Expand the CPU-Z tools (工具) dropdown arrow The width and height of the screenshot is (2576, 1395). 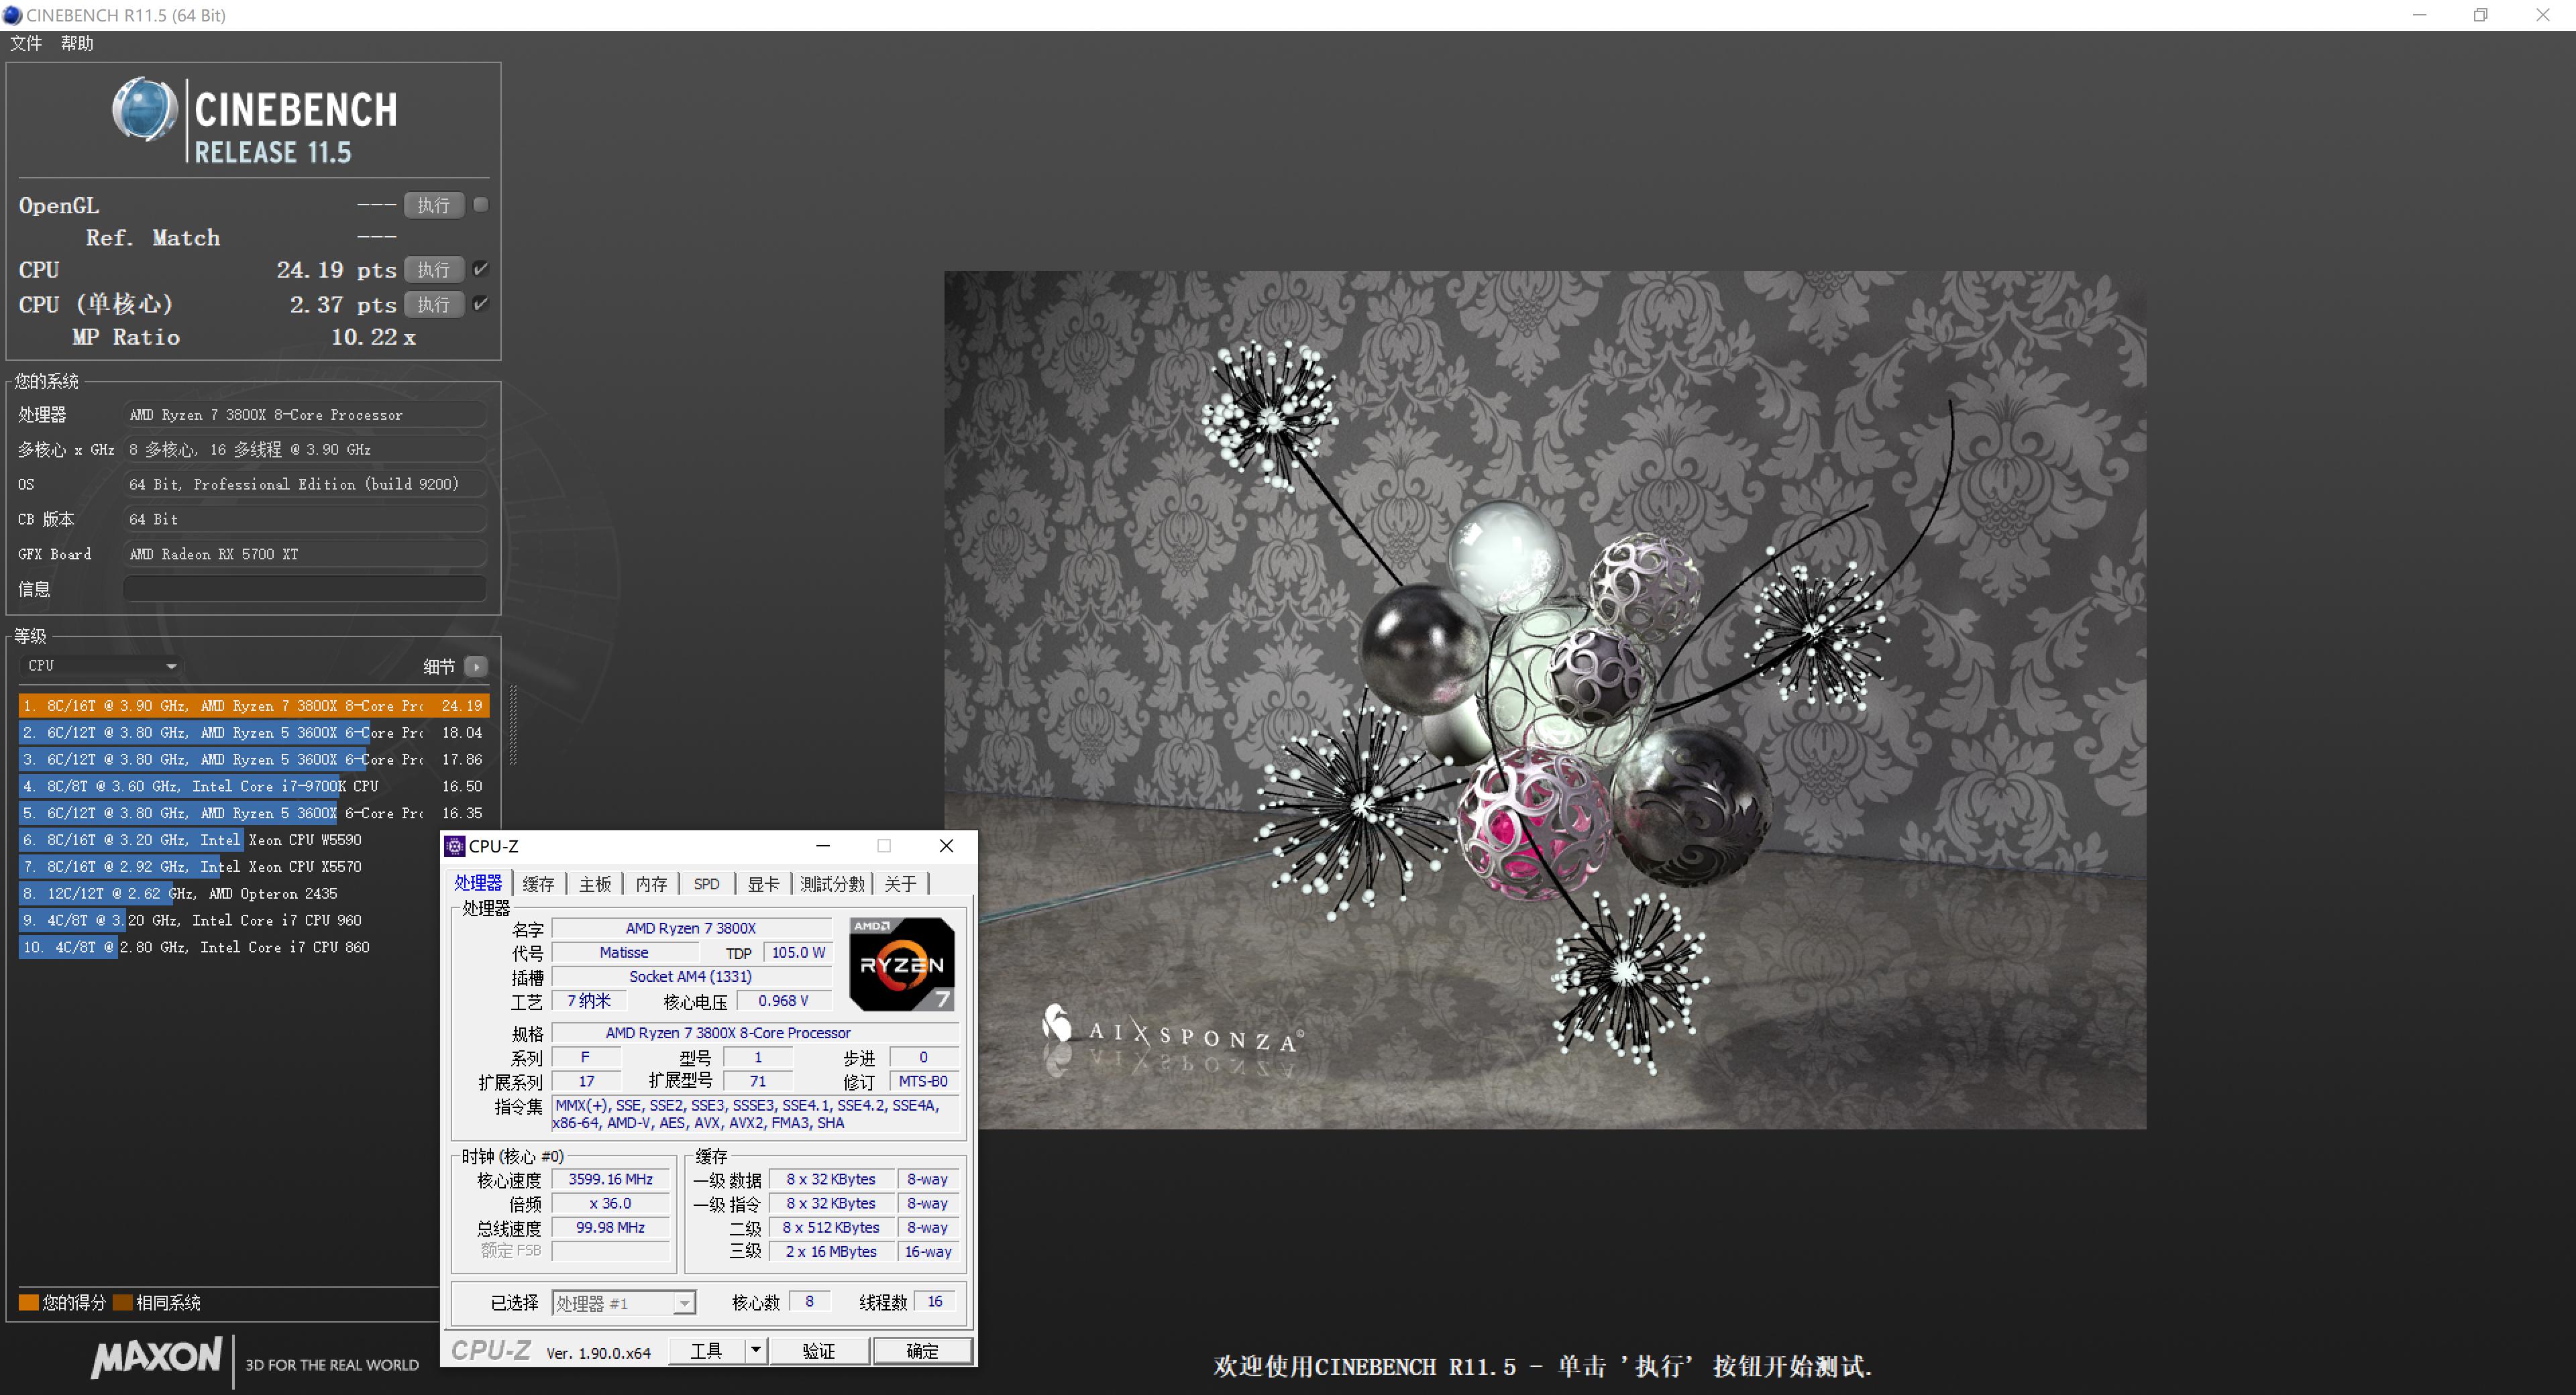(756, 1350)
